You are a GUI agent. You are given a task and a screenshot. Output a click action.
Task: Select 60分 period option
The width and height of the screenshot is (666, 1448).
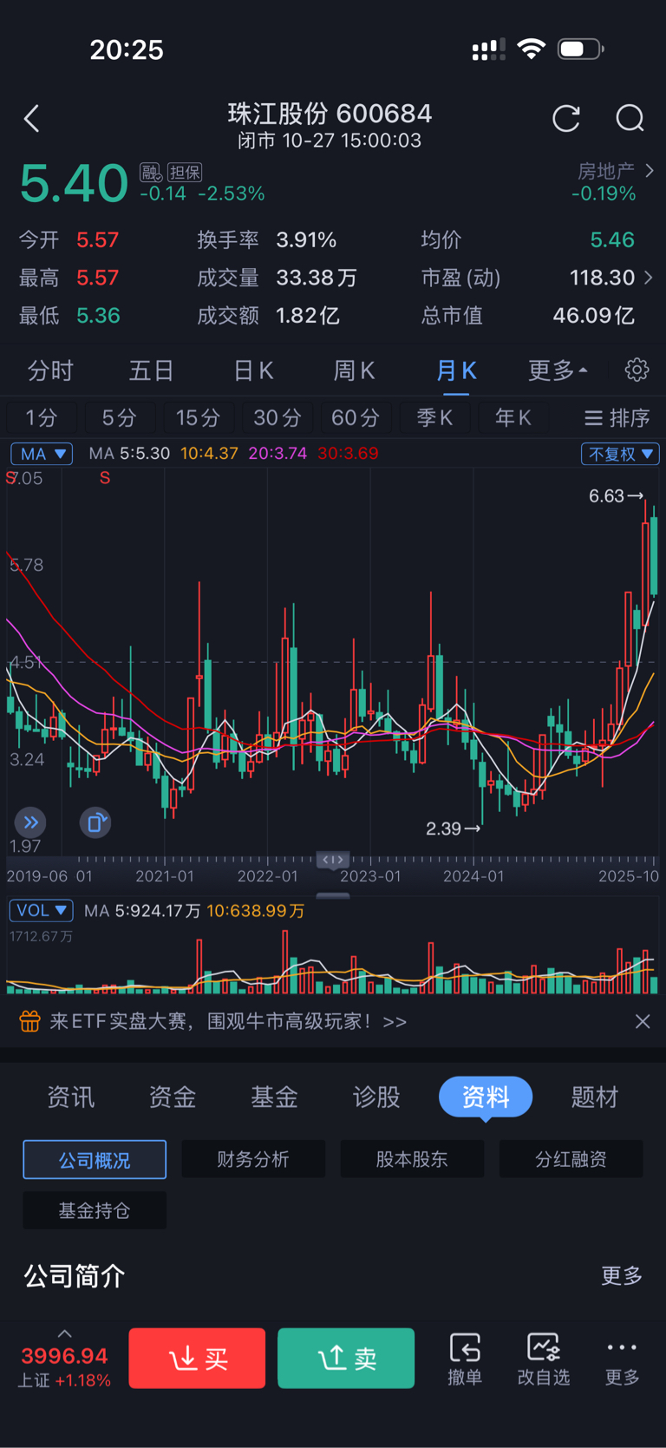point(356,418)
